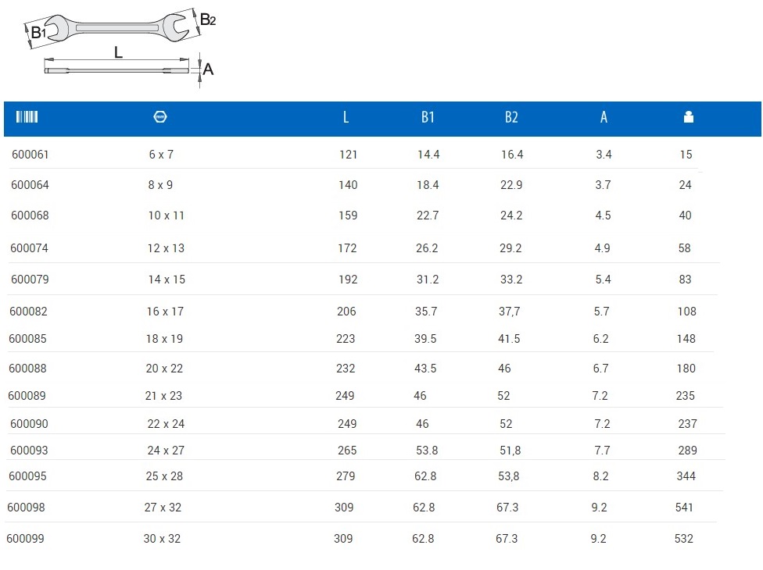
Task: Click the hexagon wrench-size header icon
Action: (x=160, y=117)
